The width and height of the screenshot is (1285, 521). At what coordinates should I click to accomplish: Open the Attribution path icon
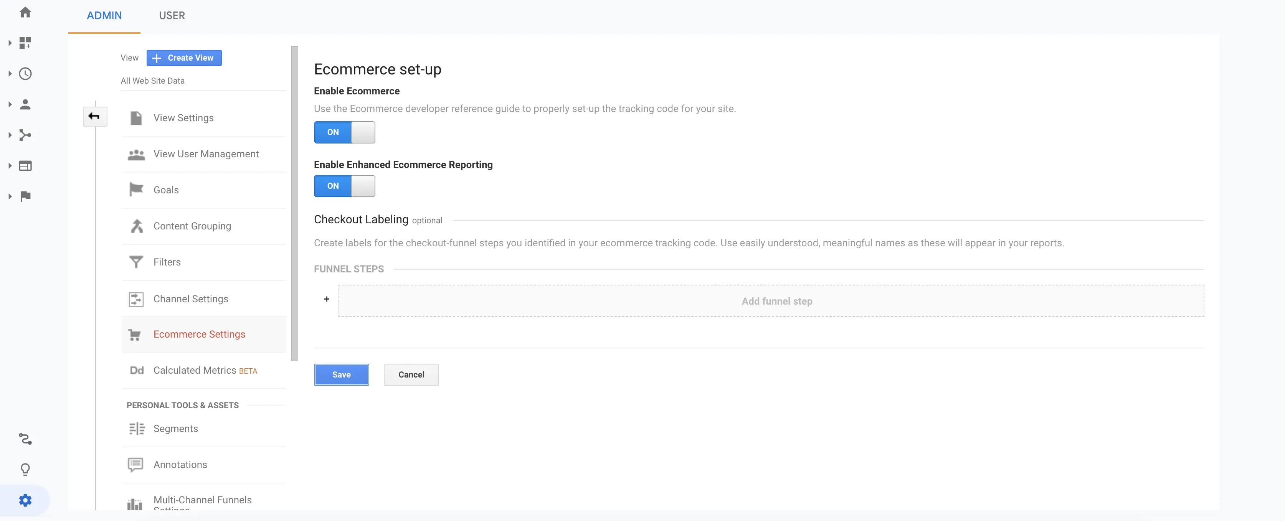[x=25, y=439]
